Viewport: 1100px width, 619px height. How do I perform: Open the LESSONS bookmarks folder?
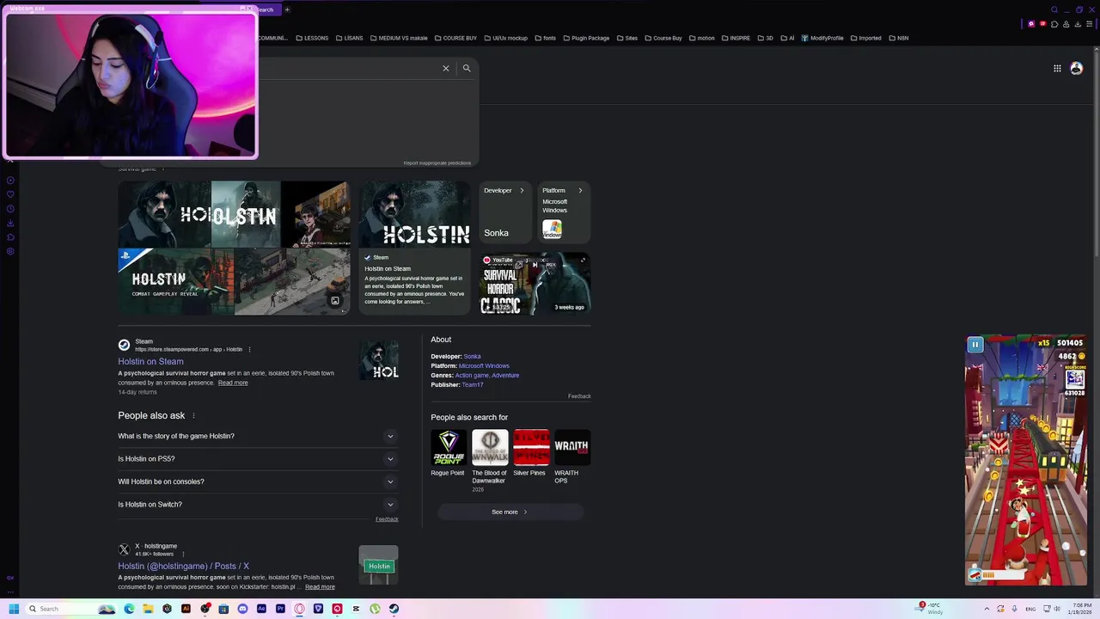tap(312, 38)
